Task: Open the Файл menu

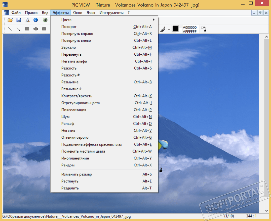Action: [16, 13]
